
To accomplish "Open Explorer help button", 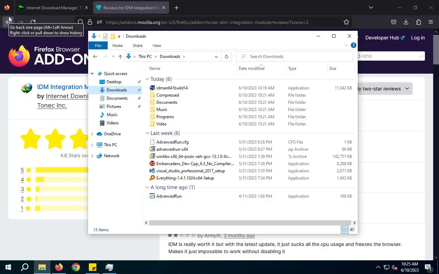I will click(353, 45).
